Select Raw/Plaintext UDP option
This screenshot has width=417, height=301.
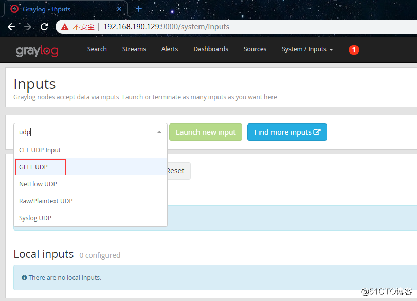pos(90,201)
